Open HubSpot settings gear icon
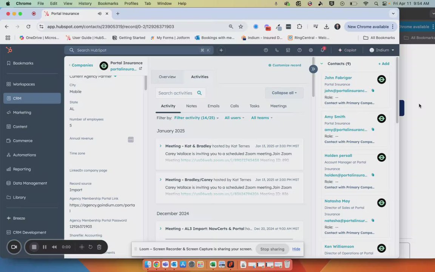 coord(311,50)
